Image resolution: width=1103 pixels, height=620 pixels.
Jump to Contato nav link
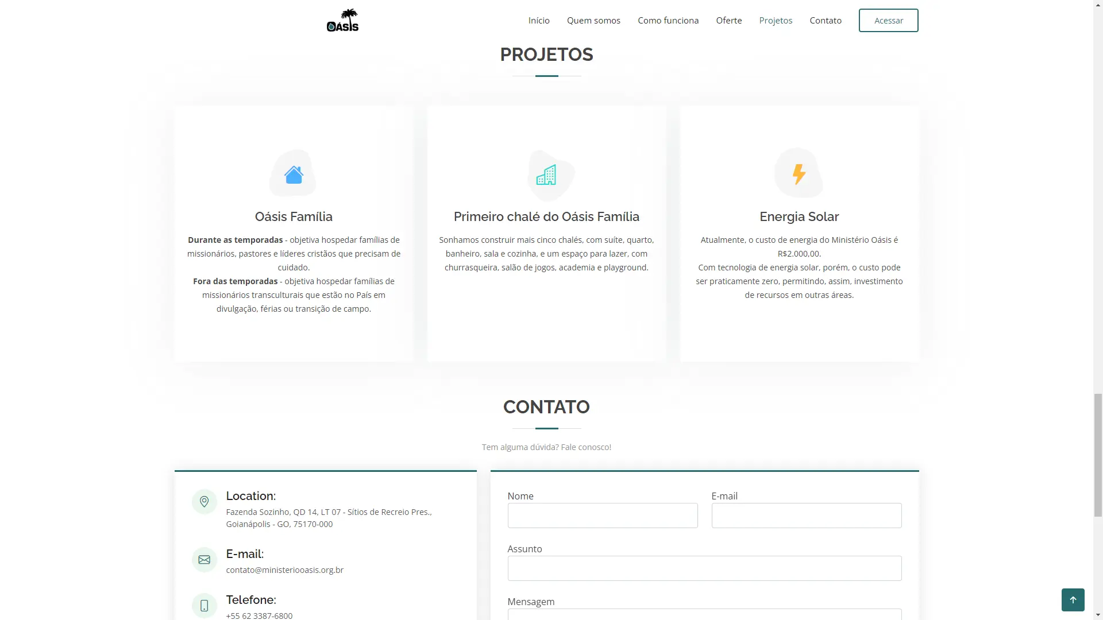click(x=825, y=21)
